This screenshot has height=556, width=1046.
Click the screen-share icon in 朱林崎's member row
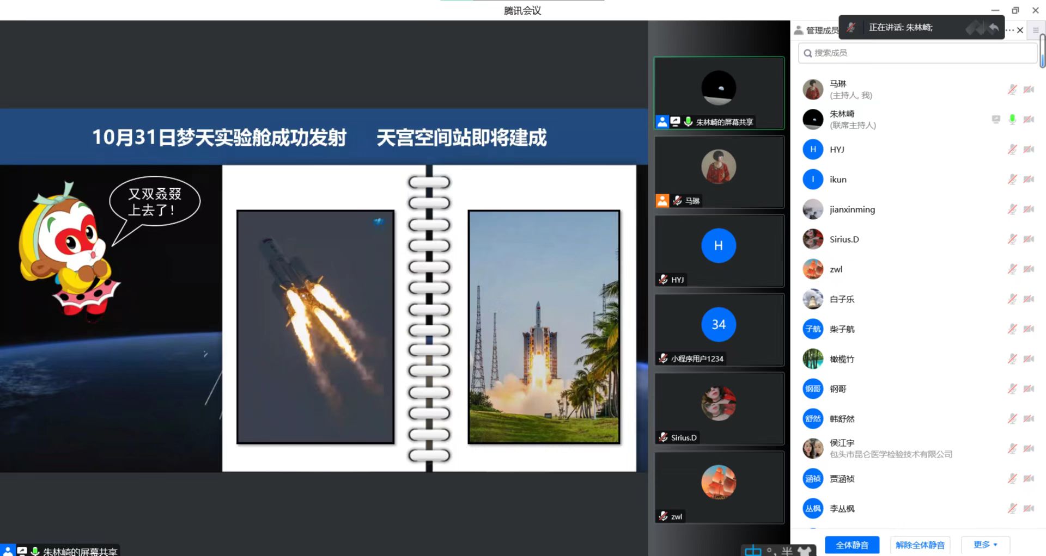(996, 119)
